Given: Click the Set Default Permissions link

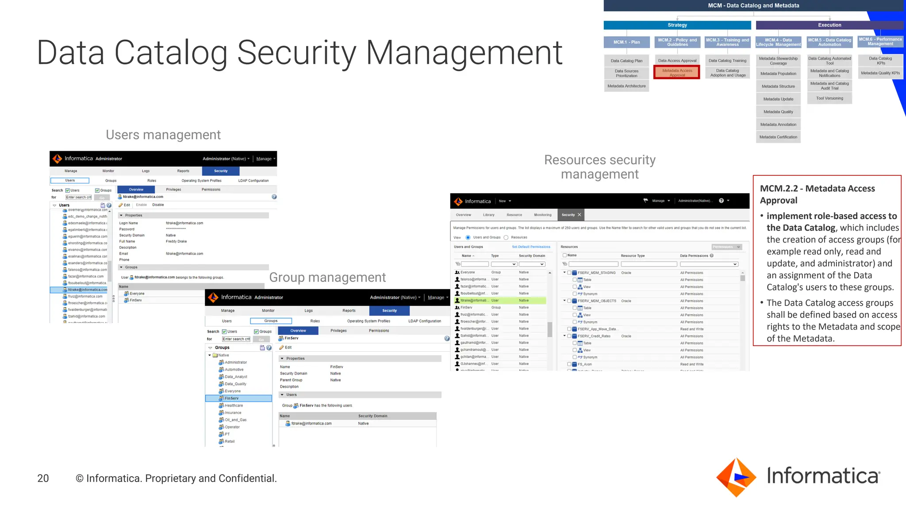Looking at the screenshot, I should tap(531, 247).
